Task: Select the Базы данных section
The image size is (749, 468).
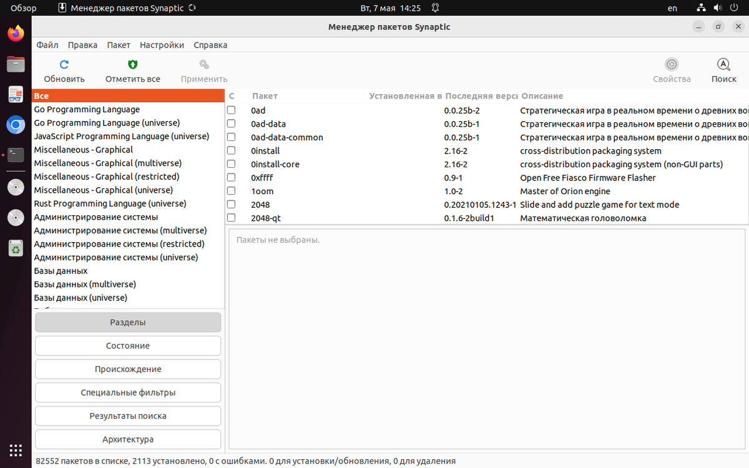Action: [x=128, y=271]
